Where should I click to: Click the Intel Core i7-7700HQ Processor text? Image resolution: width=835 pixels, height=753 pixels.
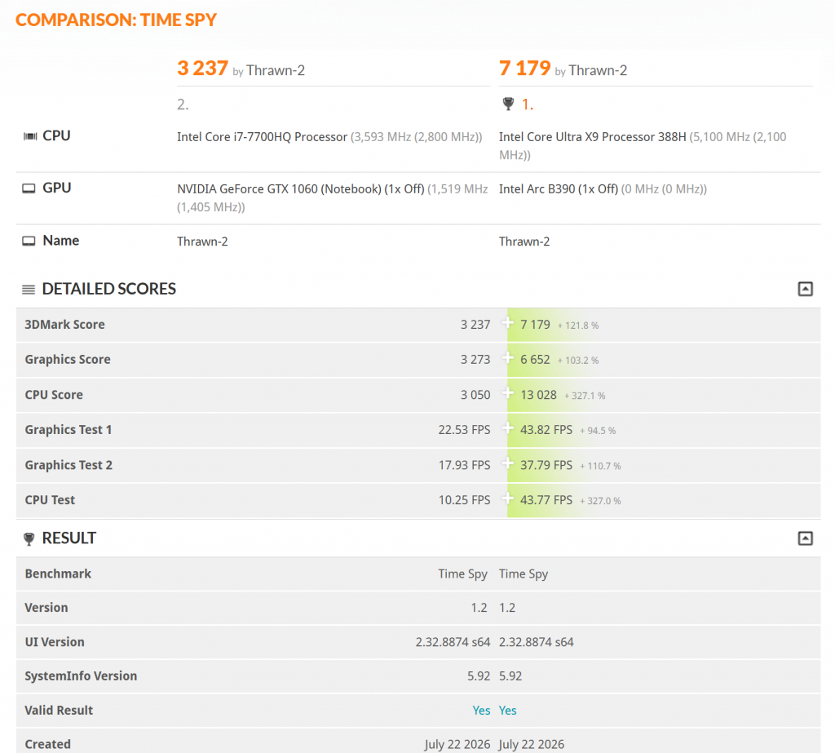click(262, 137)
